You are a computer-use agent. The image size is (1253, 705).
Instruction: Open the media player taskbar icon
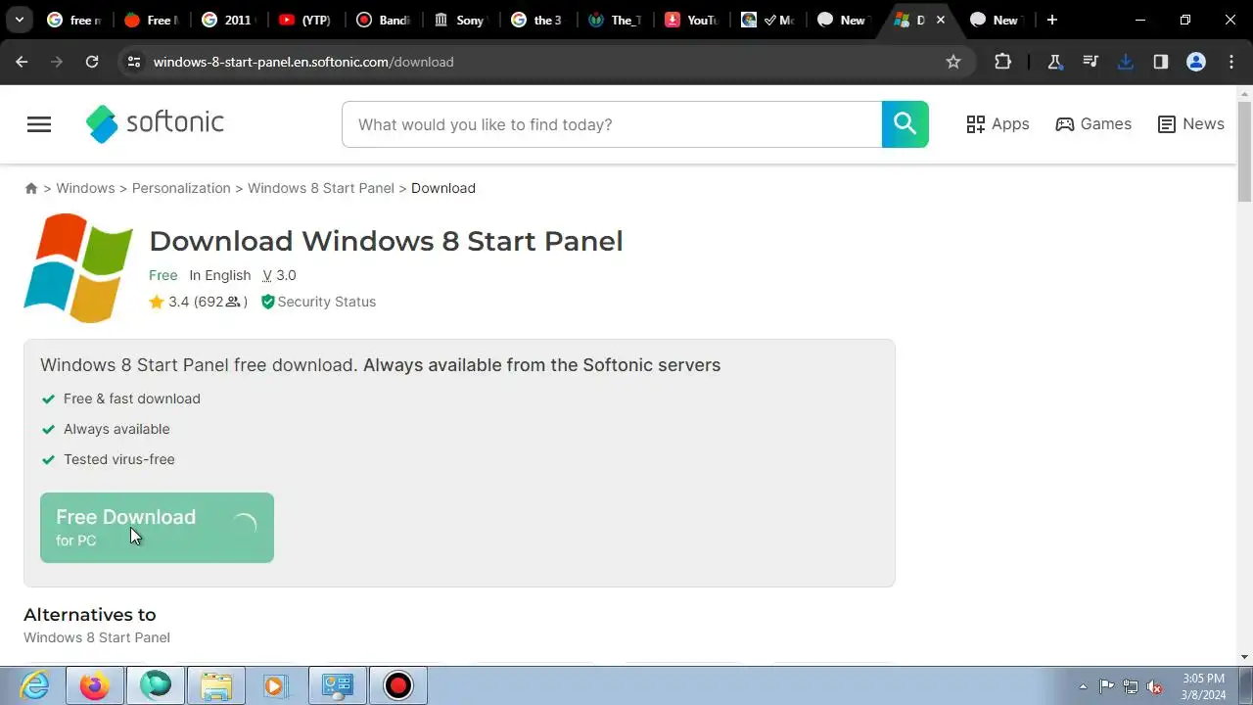coord(276,685)
